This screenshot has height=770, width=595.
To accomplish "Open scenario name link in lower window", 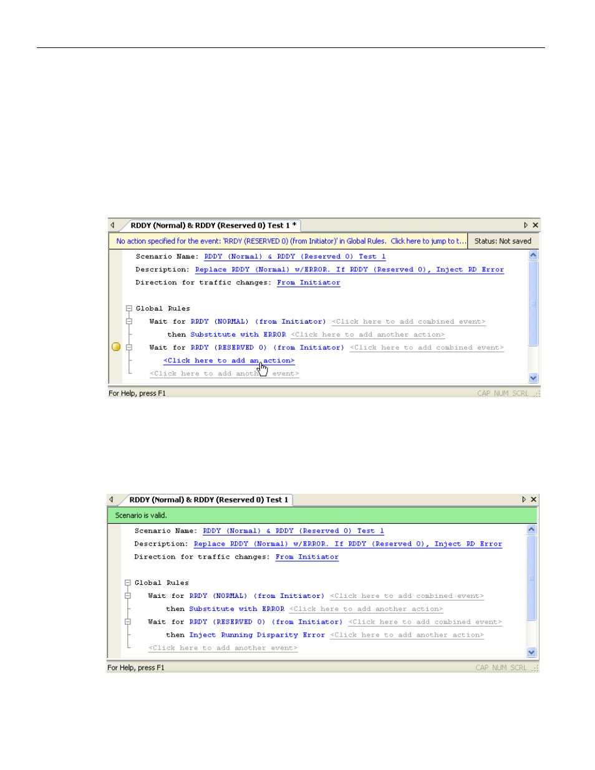I will pos(294,531).
